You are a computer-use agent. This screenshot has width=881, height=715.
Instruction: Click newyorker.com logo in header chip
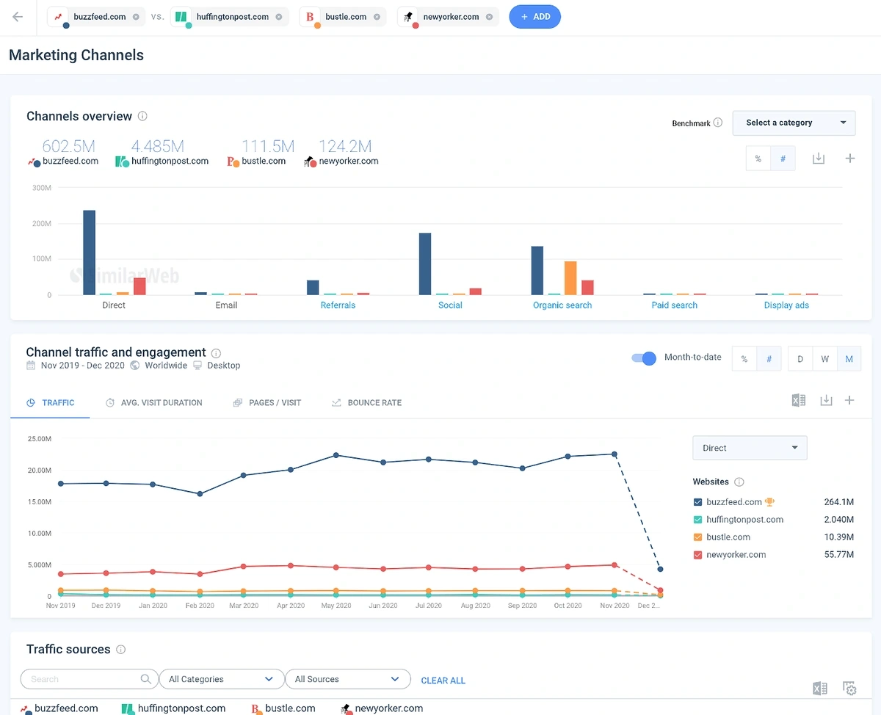[407, 17]
